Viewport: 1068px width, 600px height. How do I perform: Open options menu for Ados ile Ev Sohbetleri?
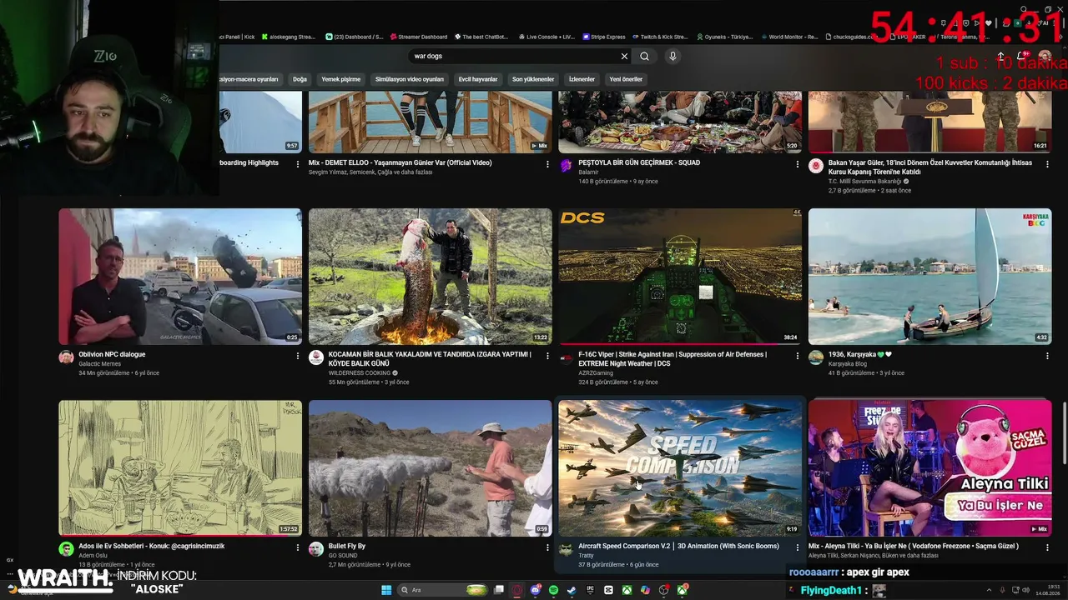pos(298,547)
